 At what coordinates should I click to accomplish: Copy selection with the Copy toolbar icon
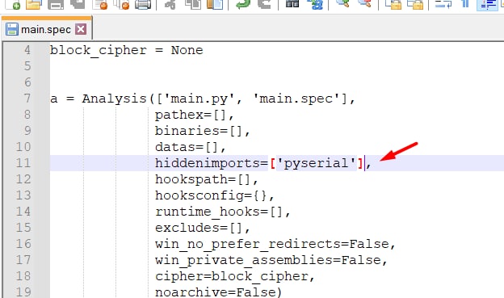tap(193, 4)
